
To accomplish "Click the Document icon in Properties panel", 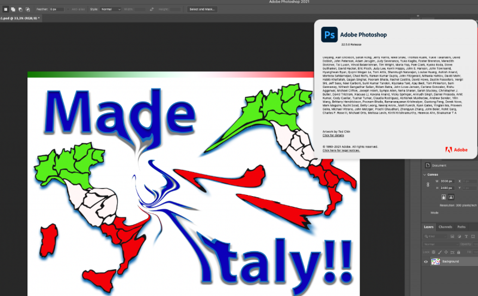I will (428, 166).
